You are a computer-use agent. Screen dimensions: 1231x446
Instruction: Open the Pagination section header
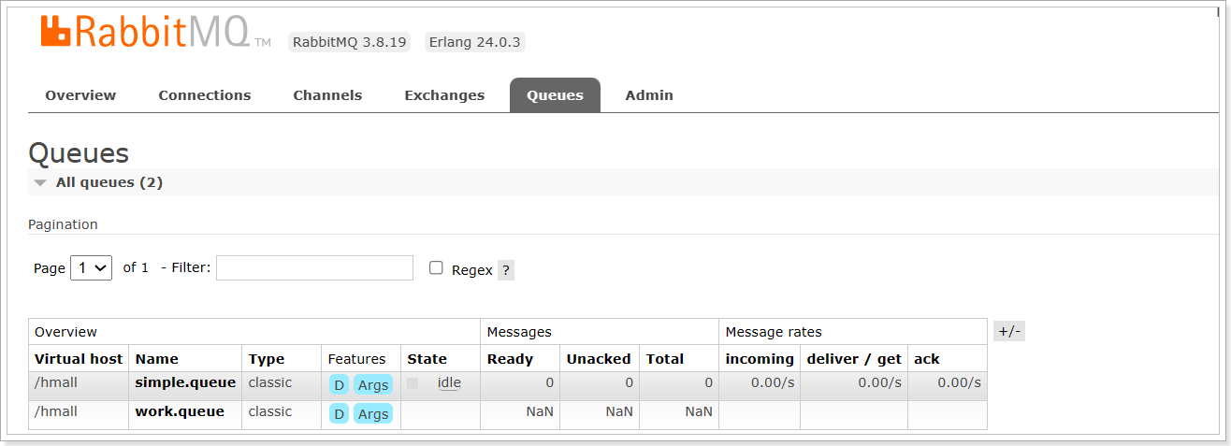click(63, 224)
